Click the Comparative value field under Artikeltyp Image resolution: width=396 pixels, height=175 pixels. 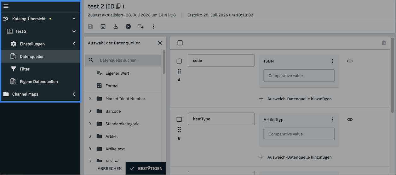click(x=299, y=134)
